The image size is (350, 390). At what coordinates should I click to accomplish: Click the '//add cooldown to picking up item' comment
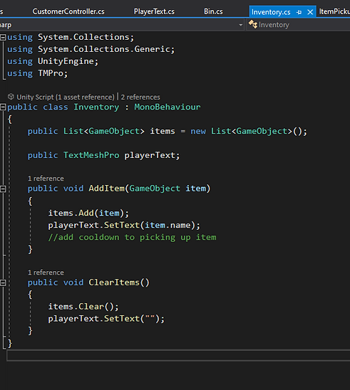coord(133,237)
